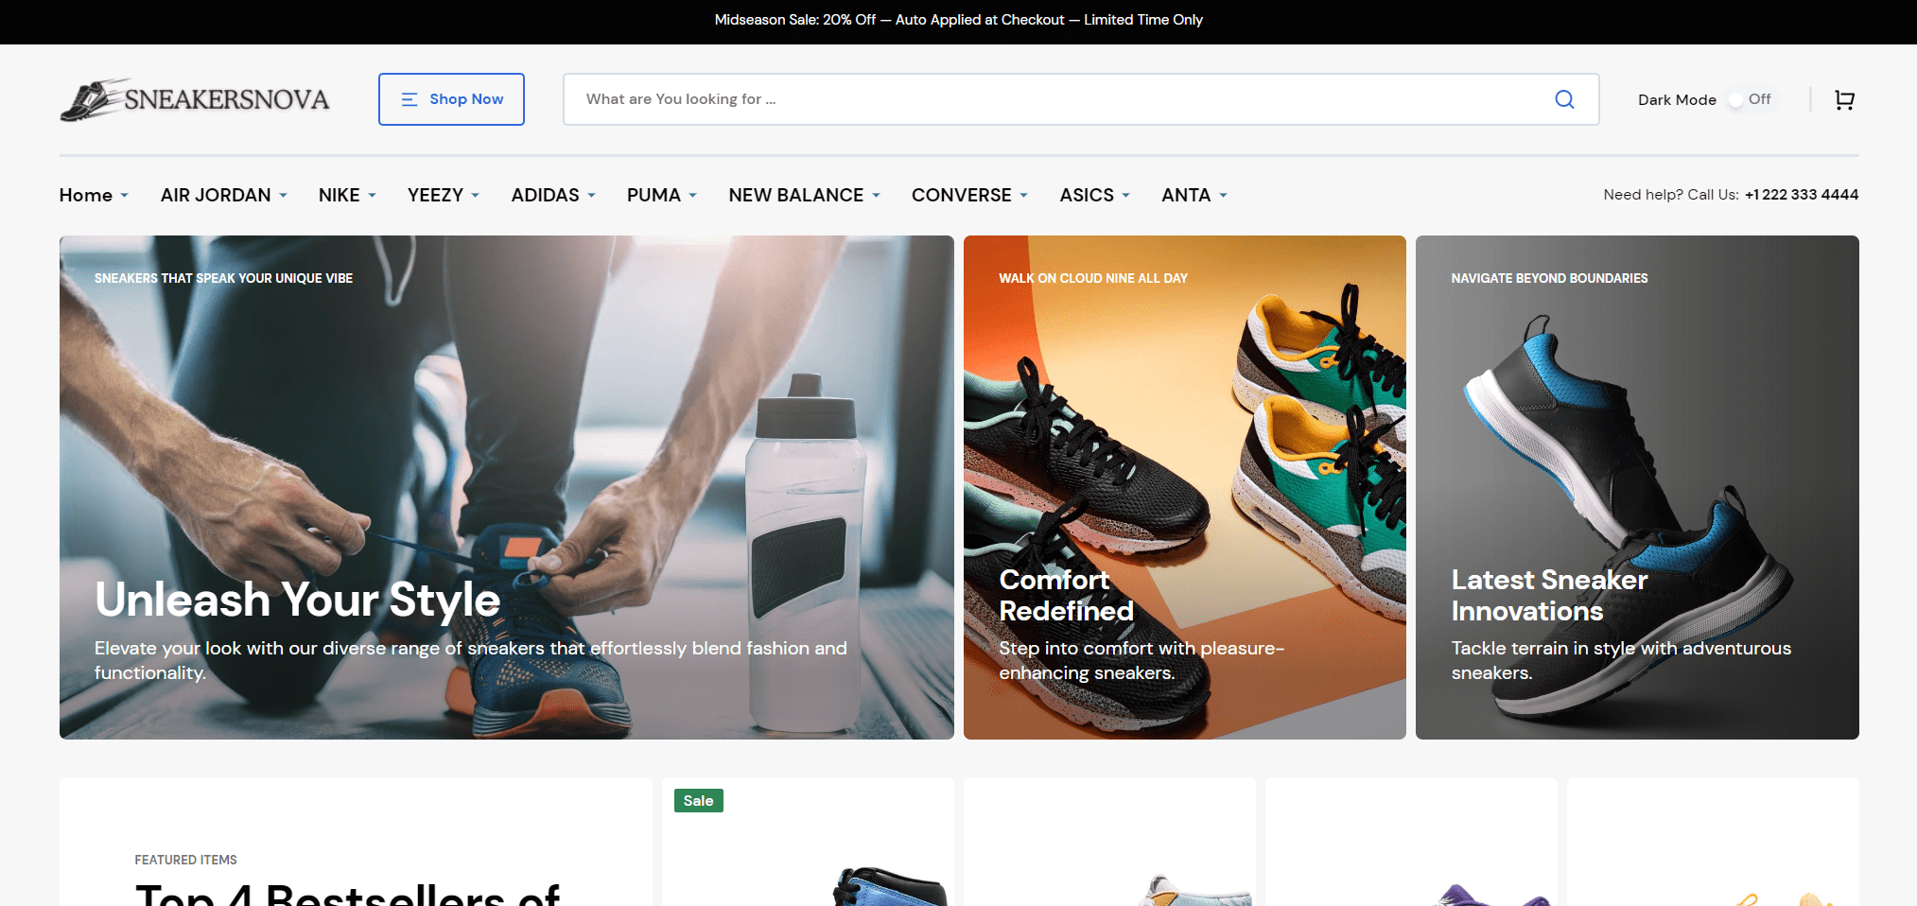Expand the NEW BALANCE dropdown arrow

876,196
